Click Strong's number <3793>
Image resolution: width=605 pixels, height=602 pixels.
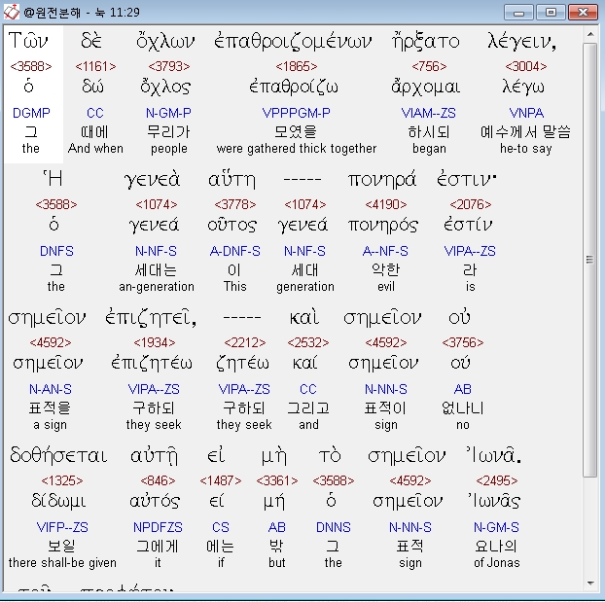pyautogui.click(x=169, y=66)
